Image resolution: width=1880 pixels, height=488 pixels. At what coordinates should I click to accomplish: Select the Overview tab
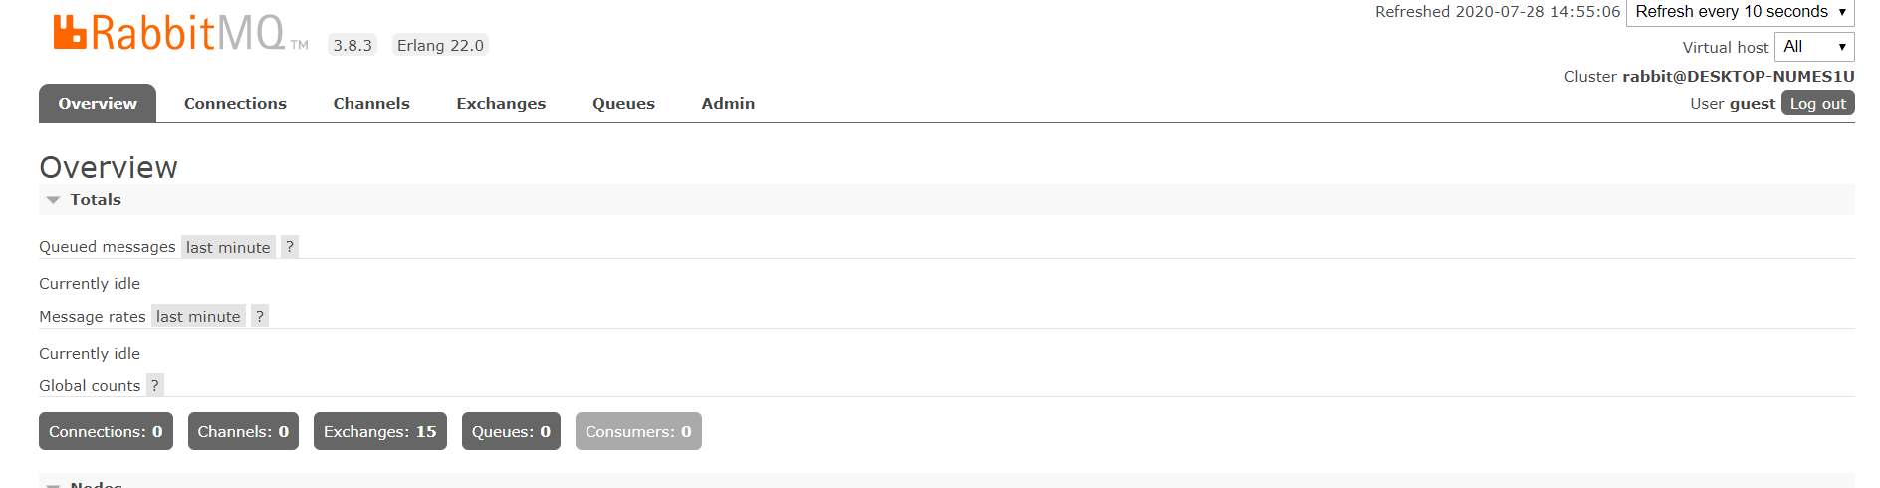[98, 104]
